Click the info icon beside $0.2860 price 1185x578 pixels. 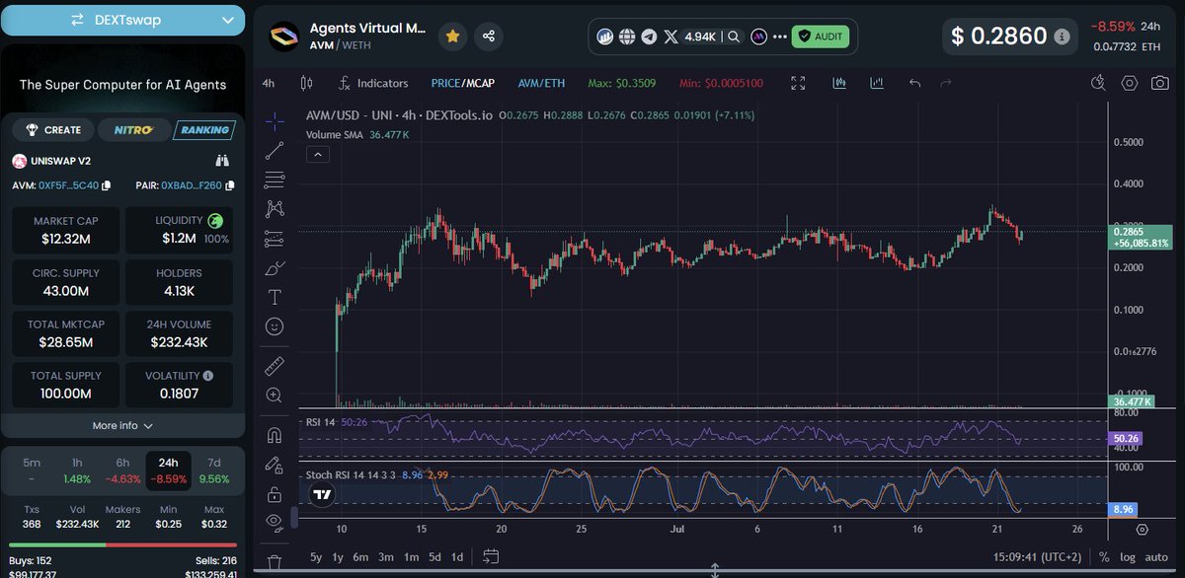click(x=1062, y=36)
